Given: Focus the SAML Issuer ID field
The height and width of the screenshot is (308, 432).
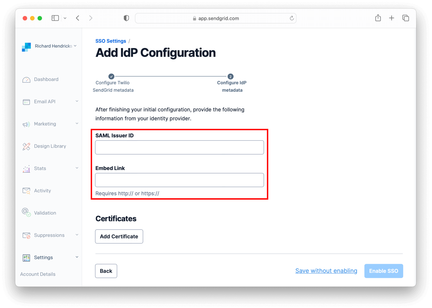Looking at the screenshot, I should tap(179, 147).
